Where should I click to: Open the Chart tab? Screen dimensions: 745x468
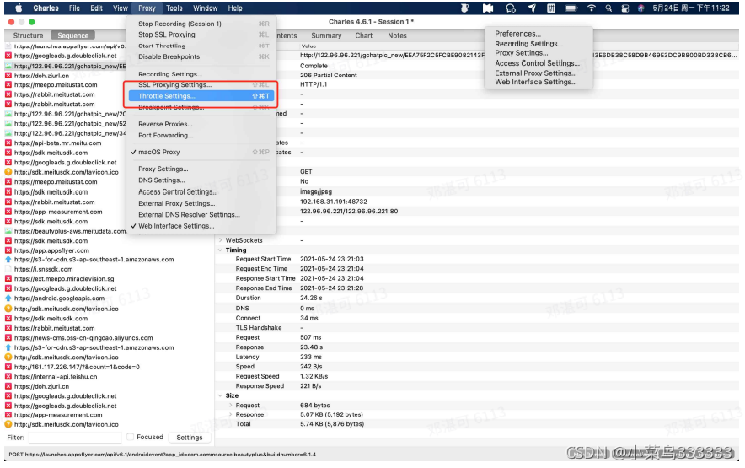click(363, 35)
